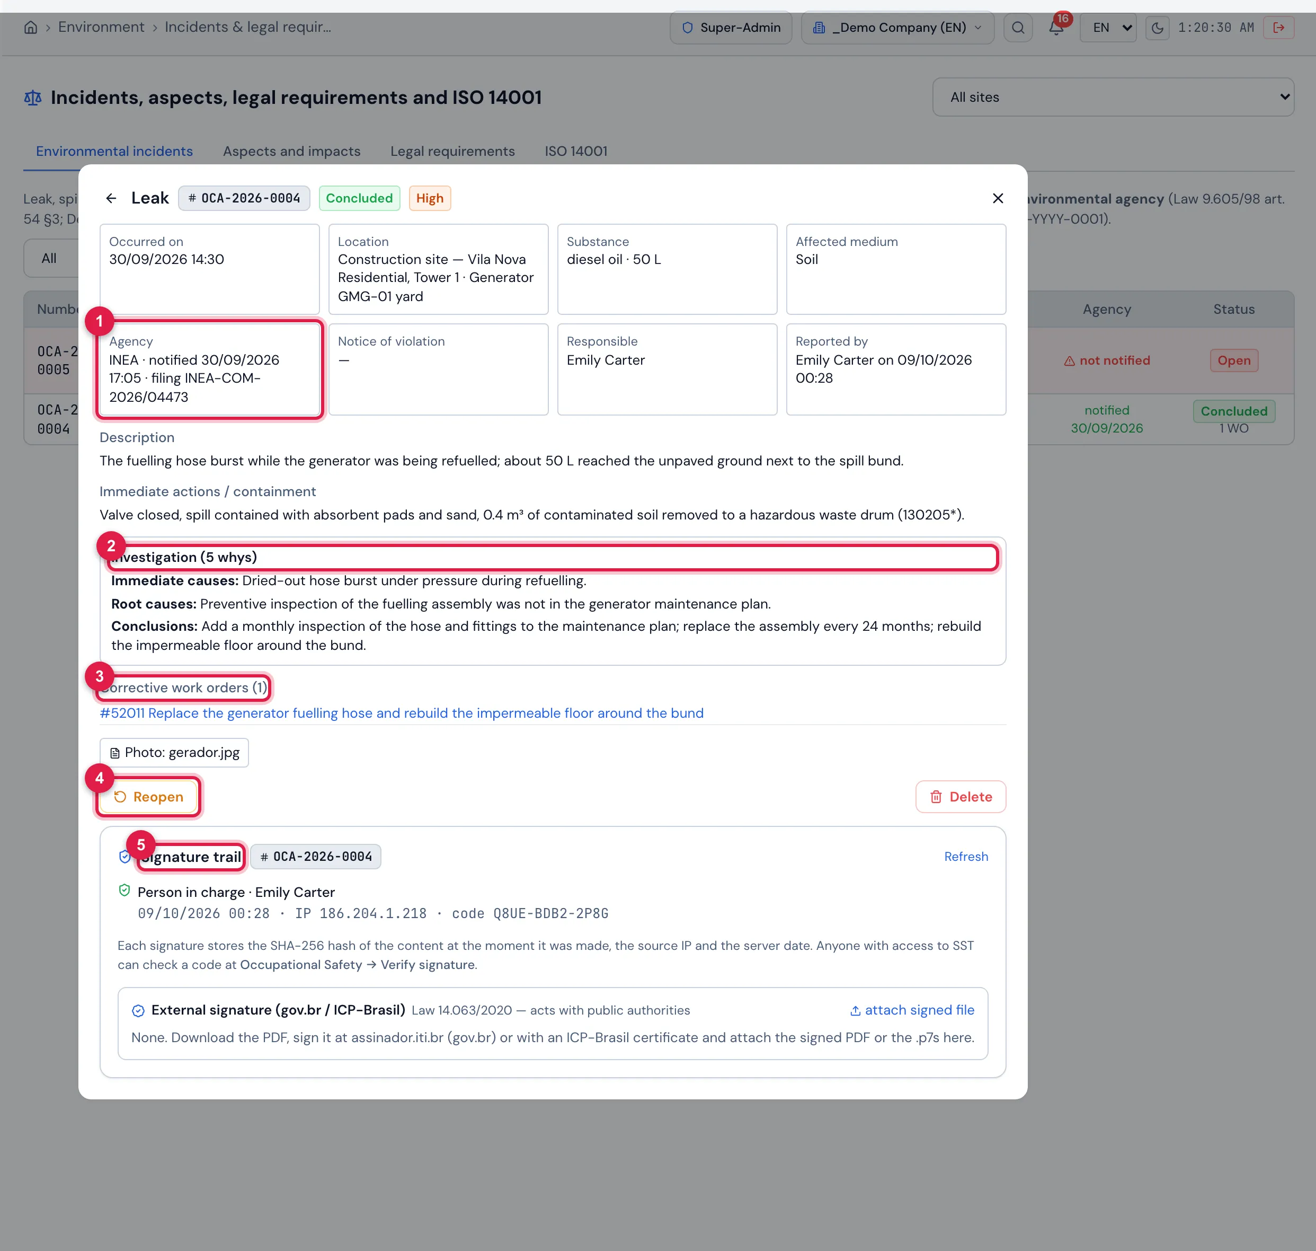Image resolution: width=1316 pixels, height=1251 pixels.
Task: Click the shield icon beside Signature trail
Action: tap(125, 857)
